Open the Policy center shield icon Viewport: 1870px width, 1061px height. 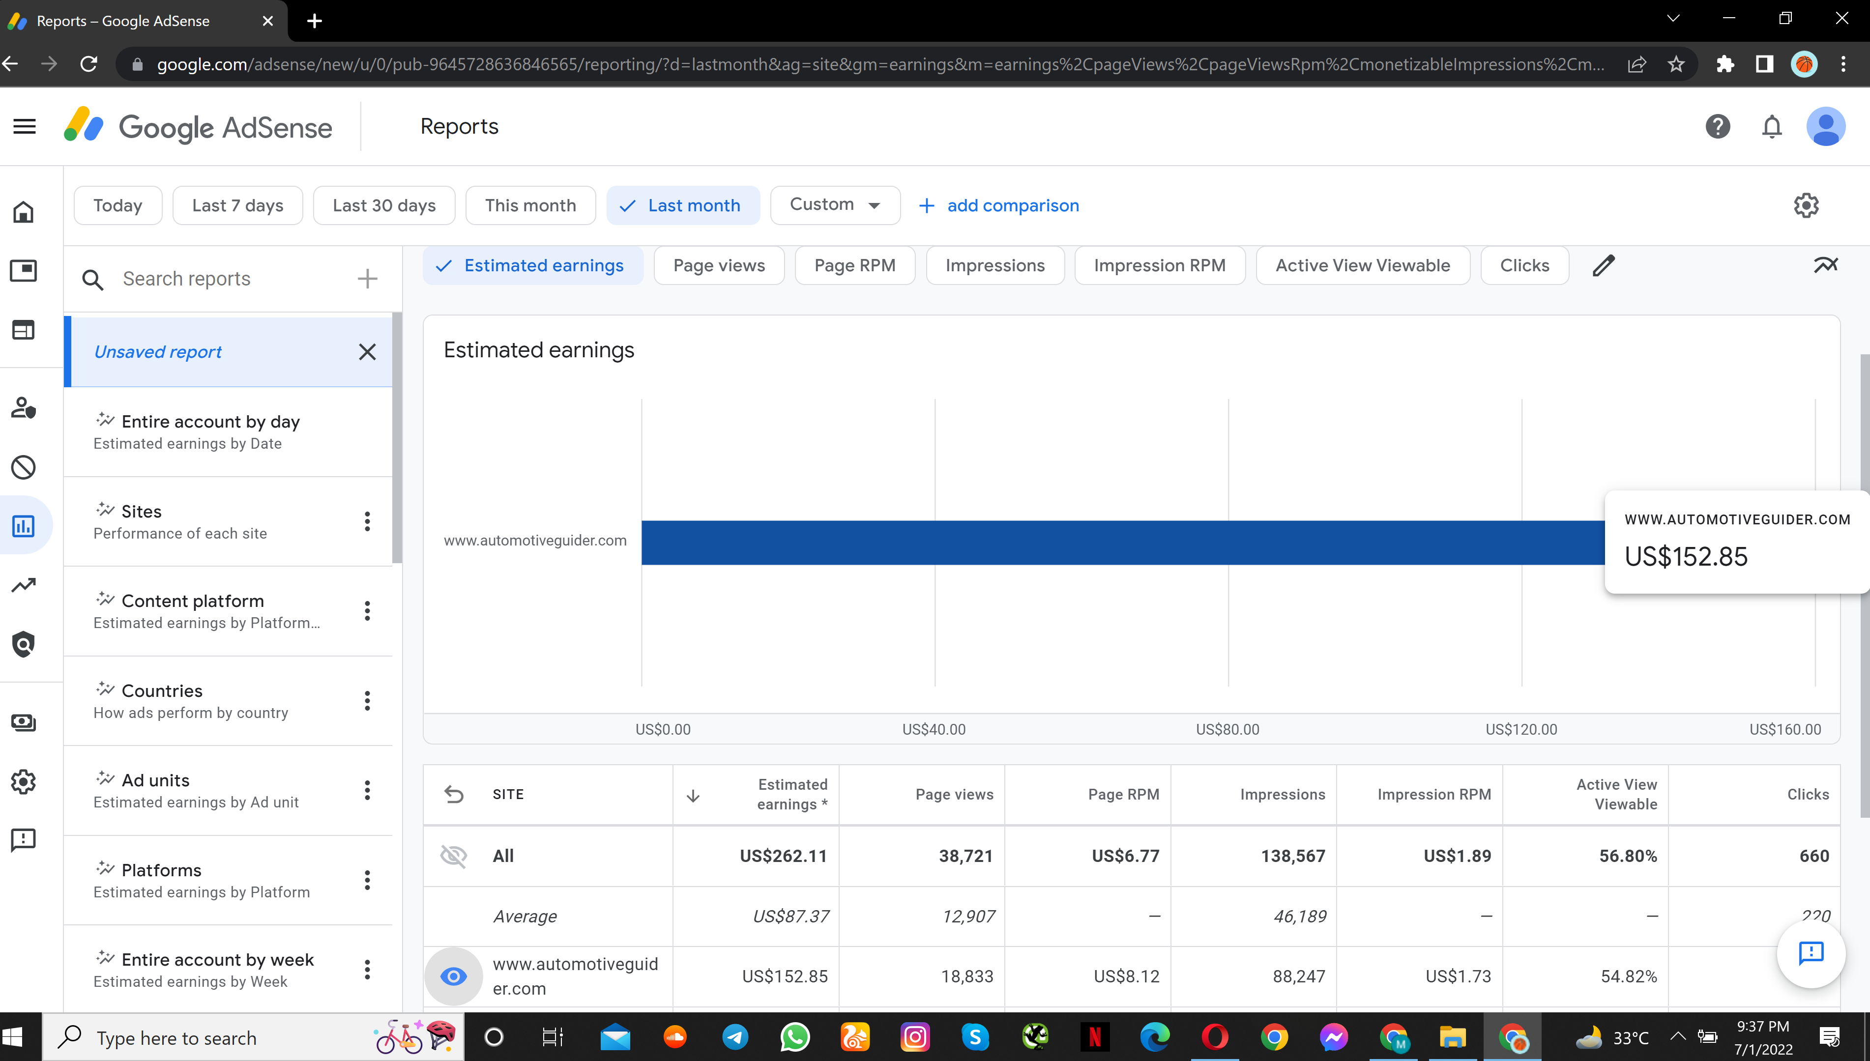[23, 644]
